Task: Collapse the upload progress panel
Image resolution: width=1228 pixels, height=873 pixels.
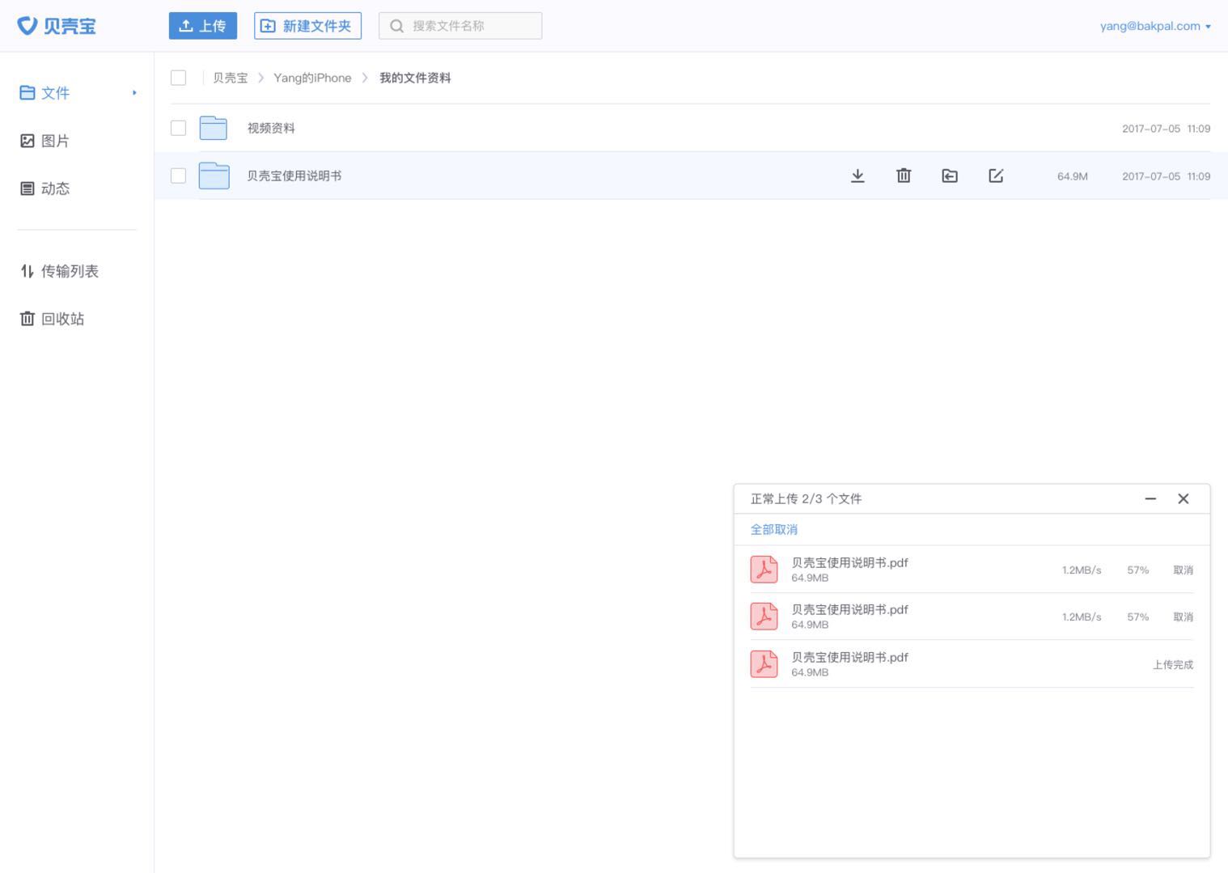Action: 1150,499
